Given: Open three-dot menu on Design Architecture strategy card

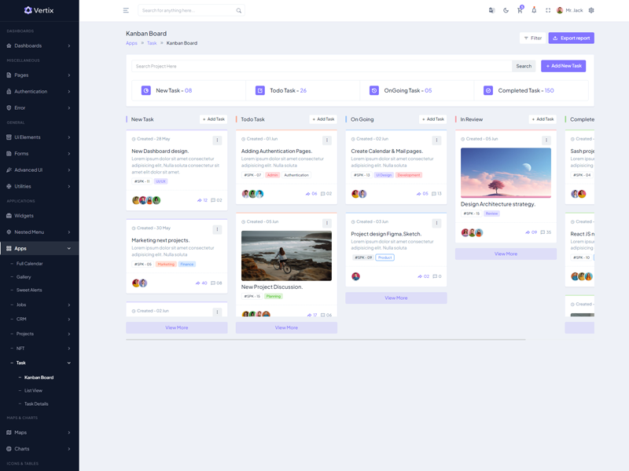Looking at the screenshot, I should pos(546,141).
